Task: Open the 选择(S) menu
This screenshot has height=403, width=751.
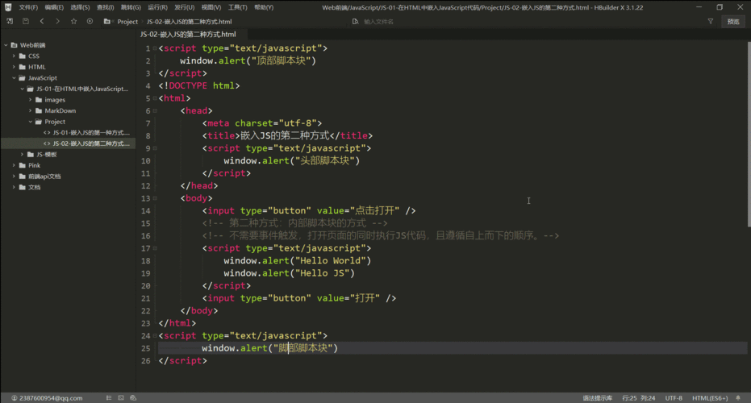Action: [80, 7]
